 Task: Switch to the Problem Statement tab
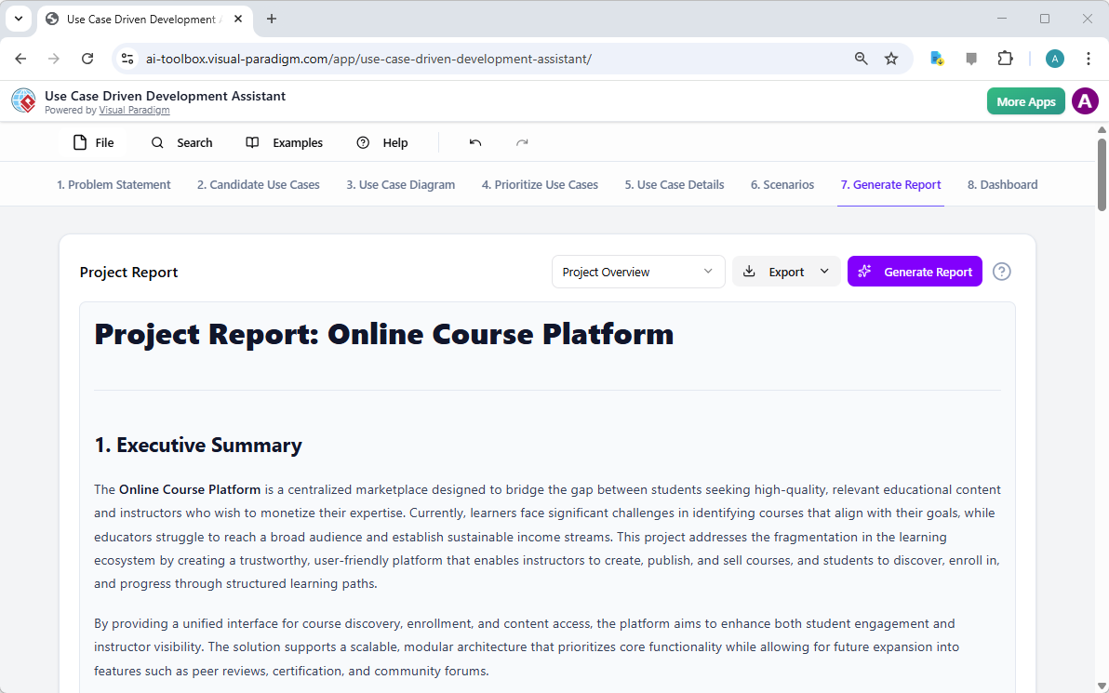coord(114,184)
